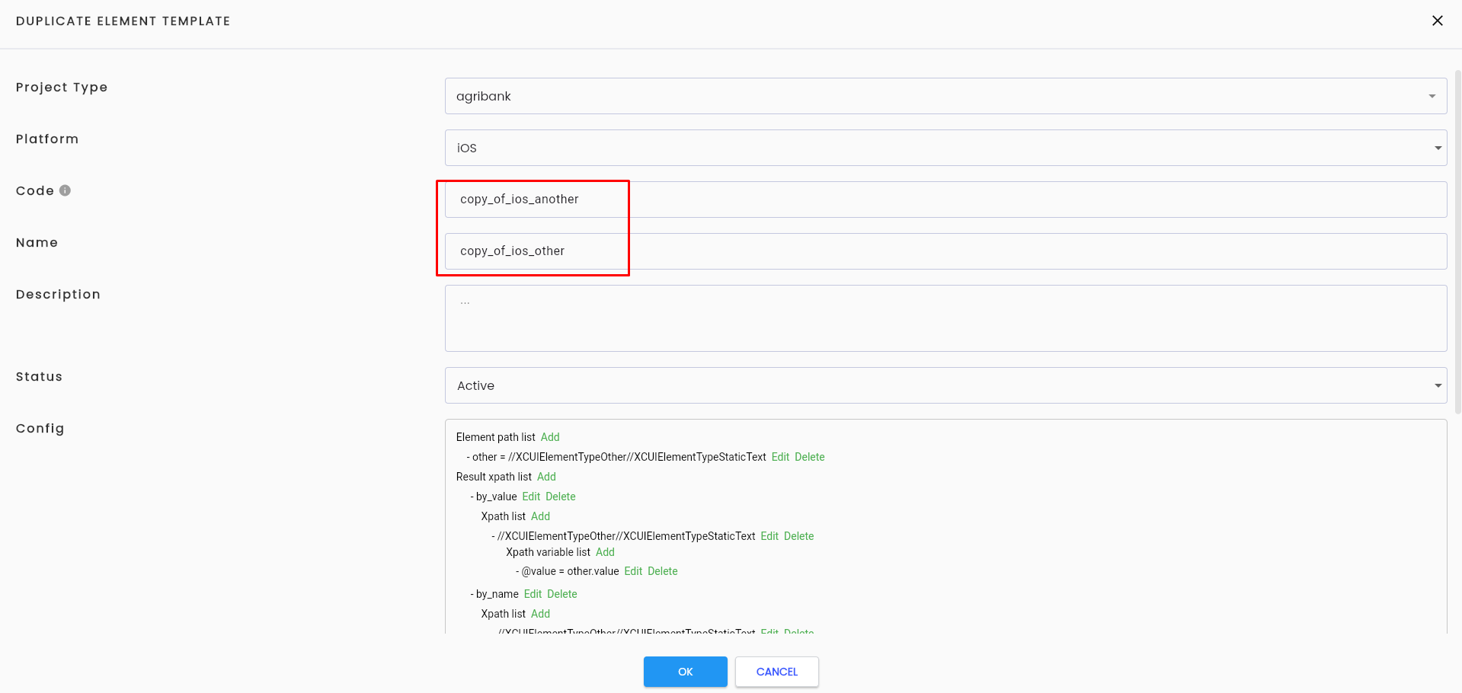This screenshot has height=693, width=1462.
Task: Edit the xpath listed under by_value
Action: tap(769, 536)
